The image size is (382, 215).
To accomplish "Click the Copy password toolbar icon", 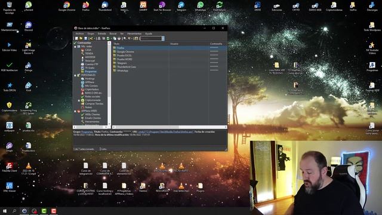I will coord(103,38).
